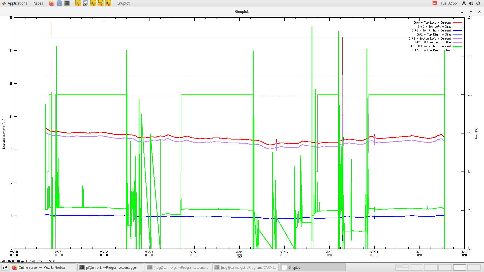Switch to Online server Mozilla Firefox taskbar window
This screenshot has width=484, height=272.
point(43,267)
